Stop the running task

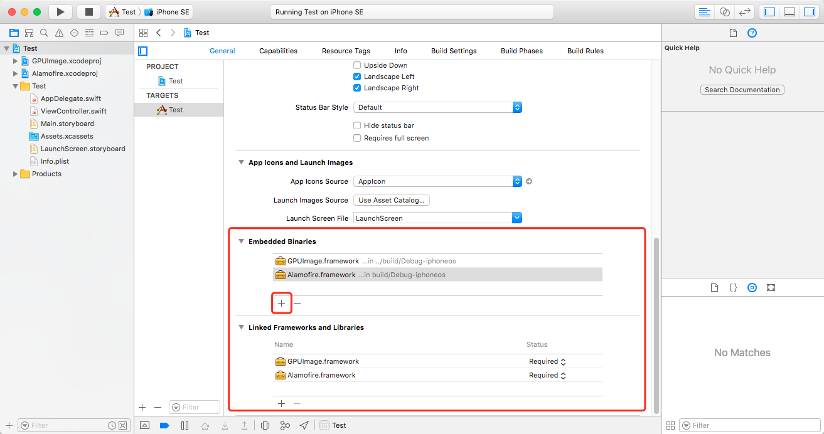click(88, 12)
